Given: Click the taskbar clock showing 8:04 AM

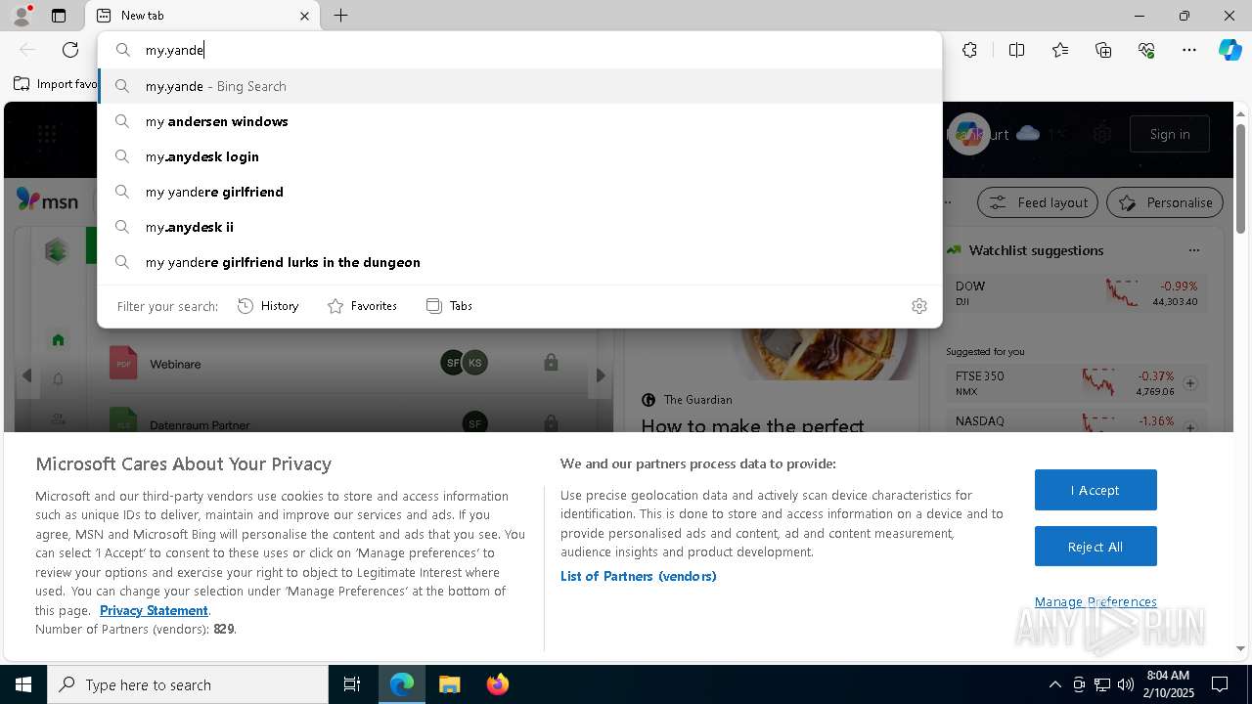Looking at the screenshot, I should 1168,683.
